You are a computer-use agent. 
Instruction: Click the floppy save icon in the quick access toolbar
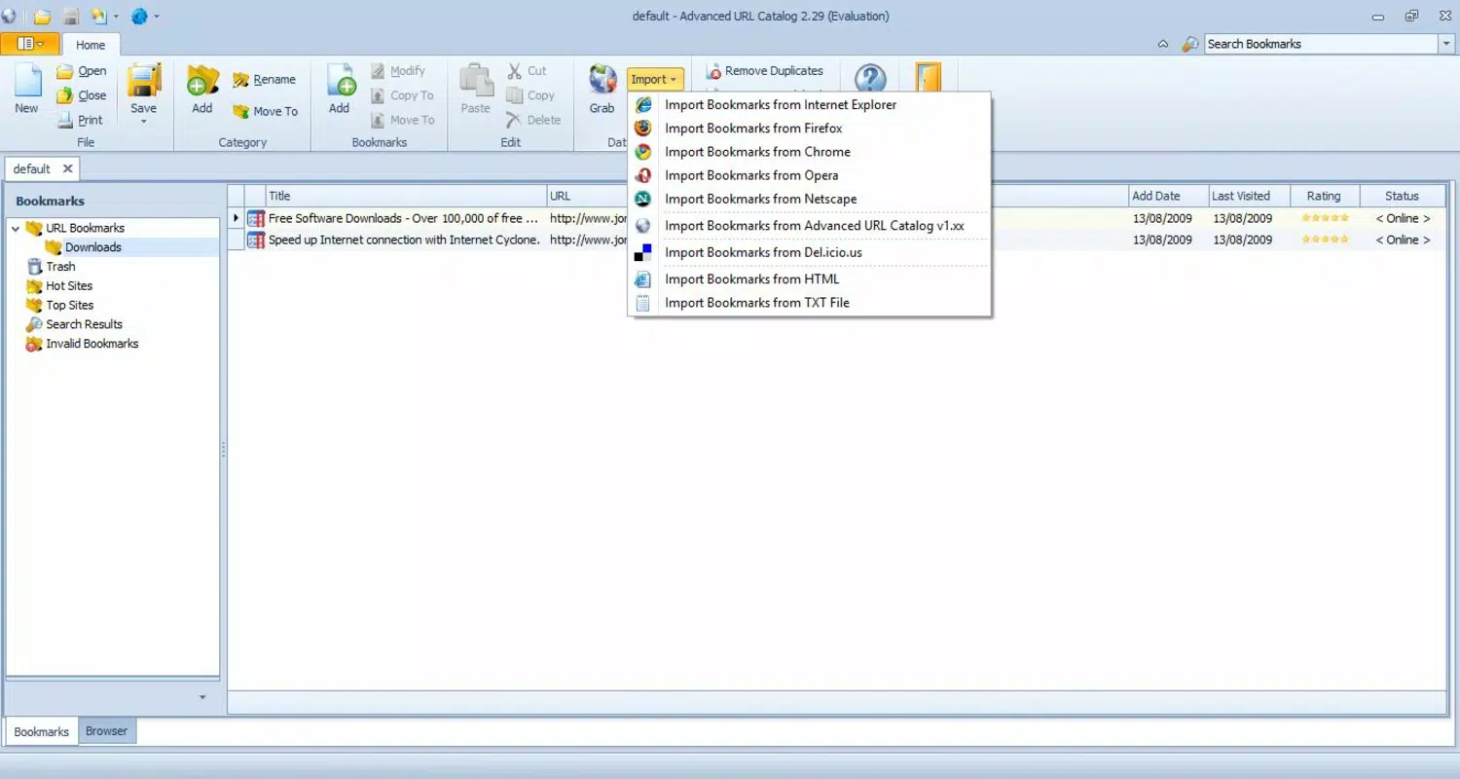pyautogui.click(x=71, y=17)
